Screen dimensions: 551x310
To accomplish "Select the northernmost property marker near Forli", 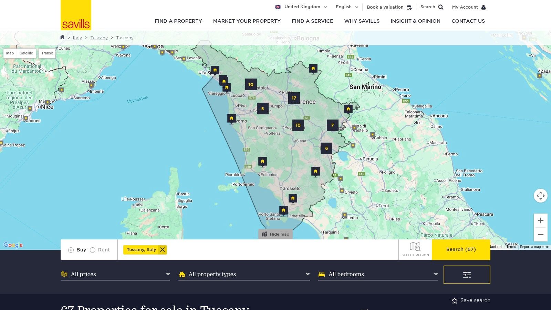I will (313, 69).
